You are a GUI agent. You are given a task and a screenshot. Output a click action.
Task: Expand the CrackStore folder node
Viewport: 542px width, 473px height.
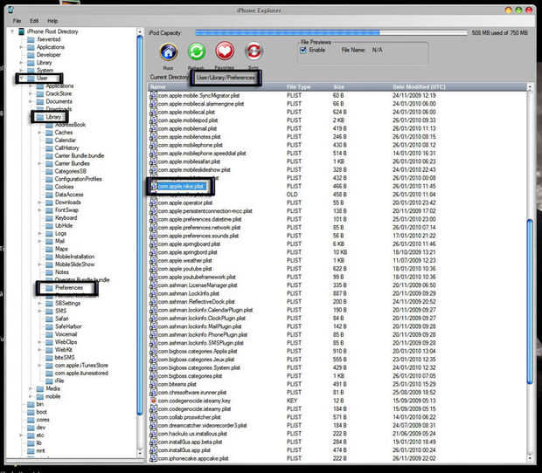click(x=31, y=93)
